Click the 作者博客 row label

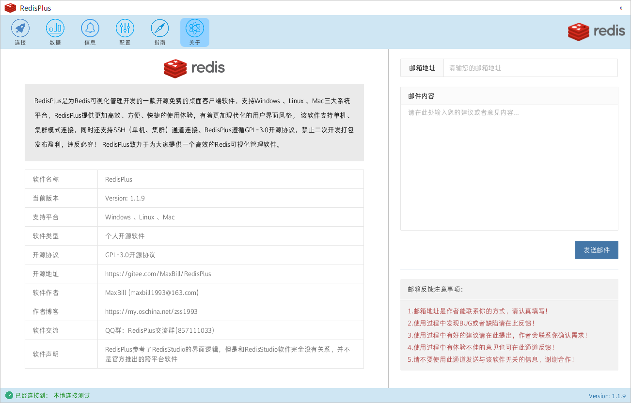[46, 311]
